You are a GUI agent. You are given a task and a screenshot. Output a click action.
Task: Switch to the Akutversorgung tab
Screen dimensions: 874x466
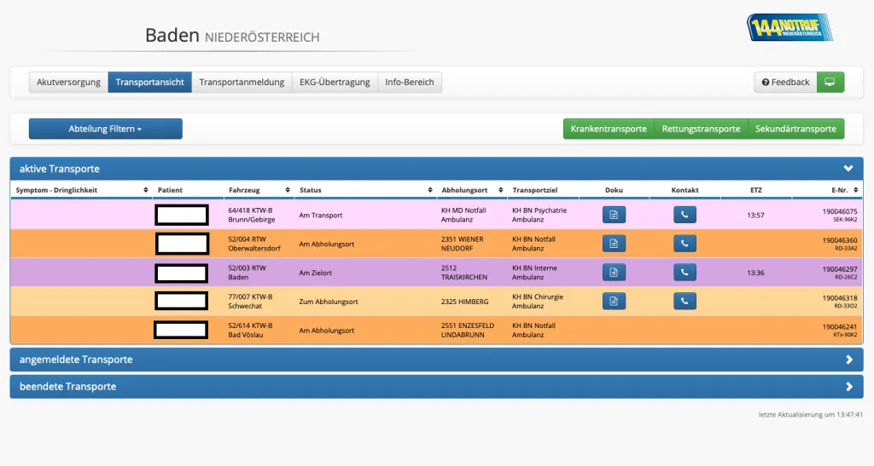coord(68,82)
